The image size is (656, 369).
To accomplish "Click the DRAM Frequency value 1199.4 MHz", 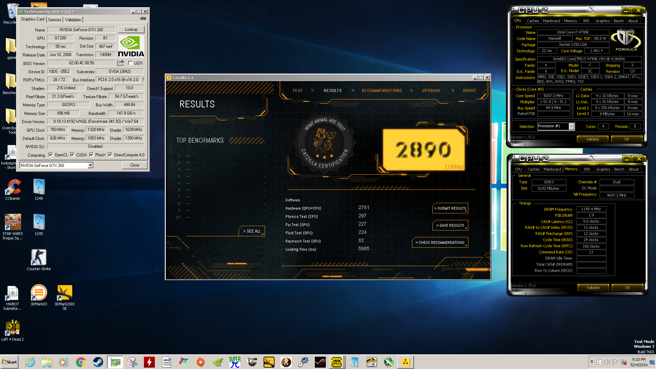I will [x=591, y=209].
